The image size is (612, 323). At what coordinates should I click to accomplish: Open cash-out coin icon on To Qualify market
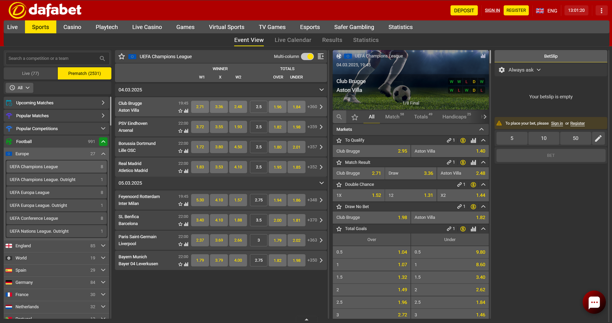tap(463, 140)
